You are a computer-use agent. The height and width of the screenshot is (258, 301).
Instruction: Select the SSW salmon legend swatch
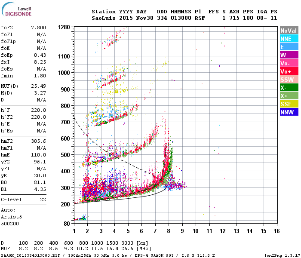[289, 80]
